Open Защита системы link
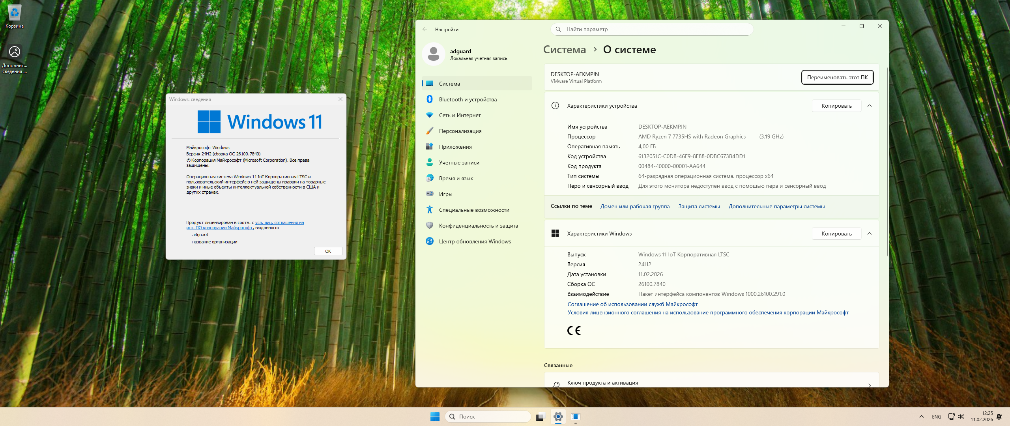This screenshot has height=426, width=1010. click(x=699, y=206)
